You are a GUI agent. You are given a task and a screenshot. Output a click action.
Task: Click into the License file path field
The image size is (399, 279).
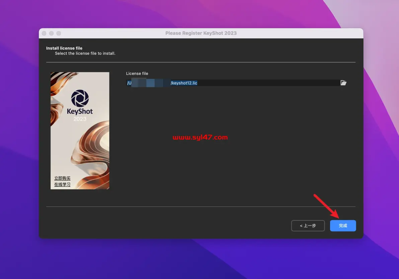pos(233,83)
